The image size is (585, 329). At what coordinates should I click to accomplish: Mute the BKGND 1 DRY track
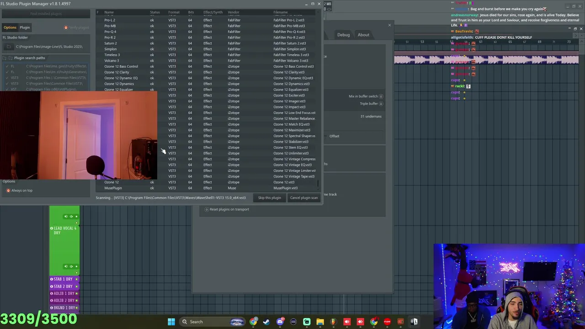tap(76, 308)
